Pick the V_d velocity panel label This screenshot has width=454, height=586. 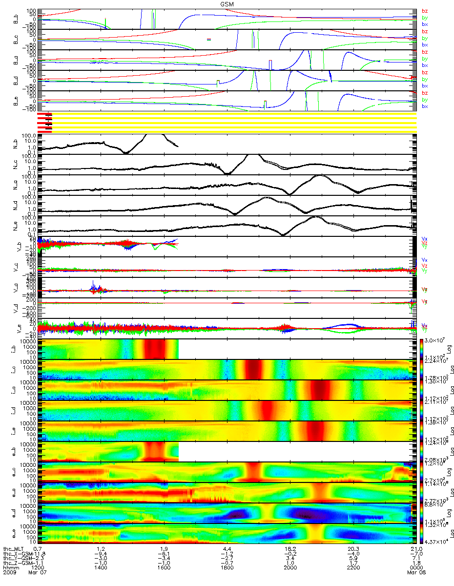pyautogui.click(x=16, y=308)
